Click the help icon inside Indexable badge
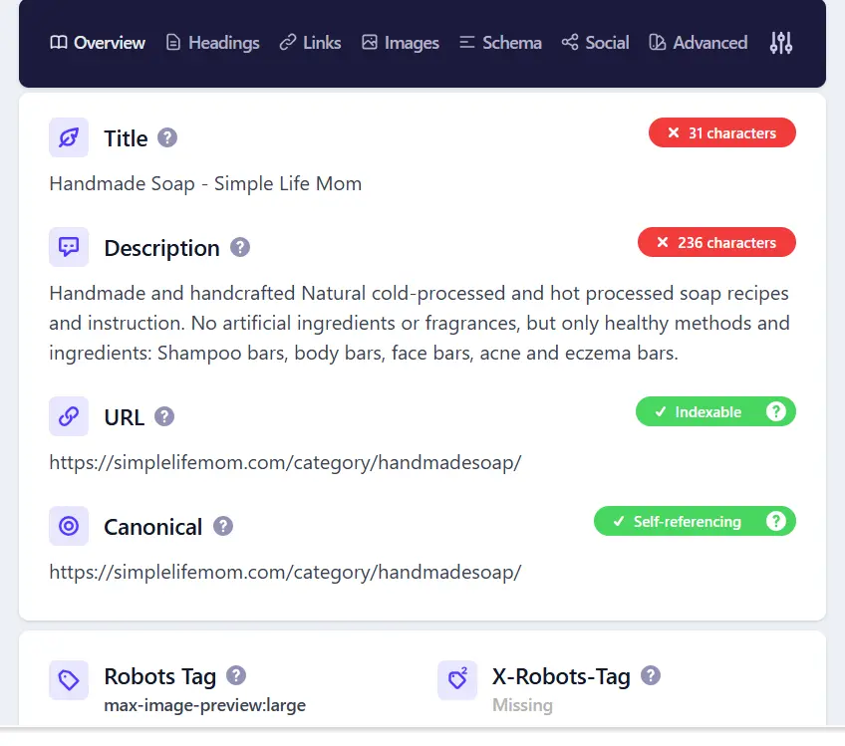 coord(776,411)
